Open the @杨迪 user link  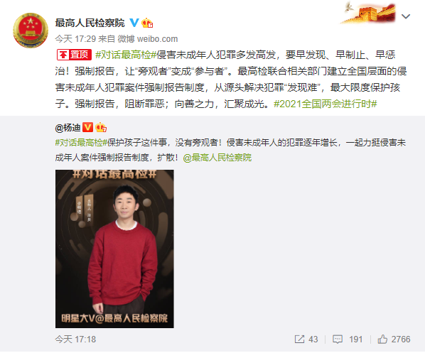point(68,127)
